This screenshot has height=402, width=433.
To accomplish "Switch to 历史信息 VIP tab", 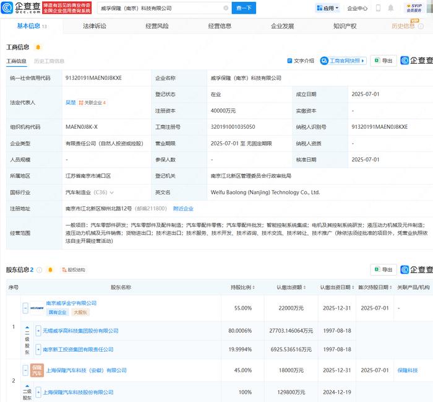I will click(x=403, y=26).
